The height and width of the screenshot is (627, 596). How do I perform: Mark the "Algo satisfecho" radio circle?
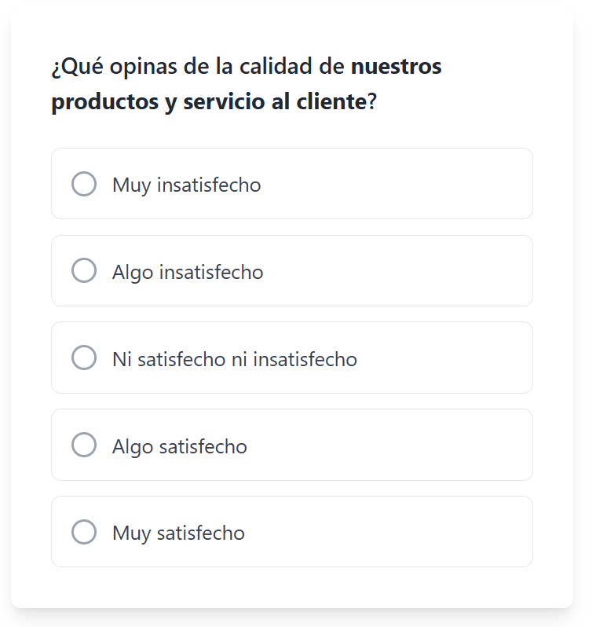coord(84,445)
